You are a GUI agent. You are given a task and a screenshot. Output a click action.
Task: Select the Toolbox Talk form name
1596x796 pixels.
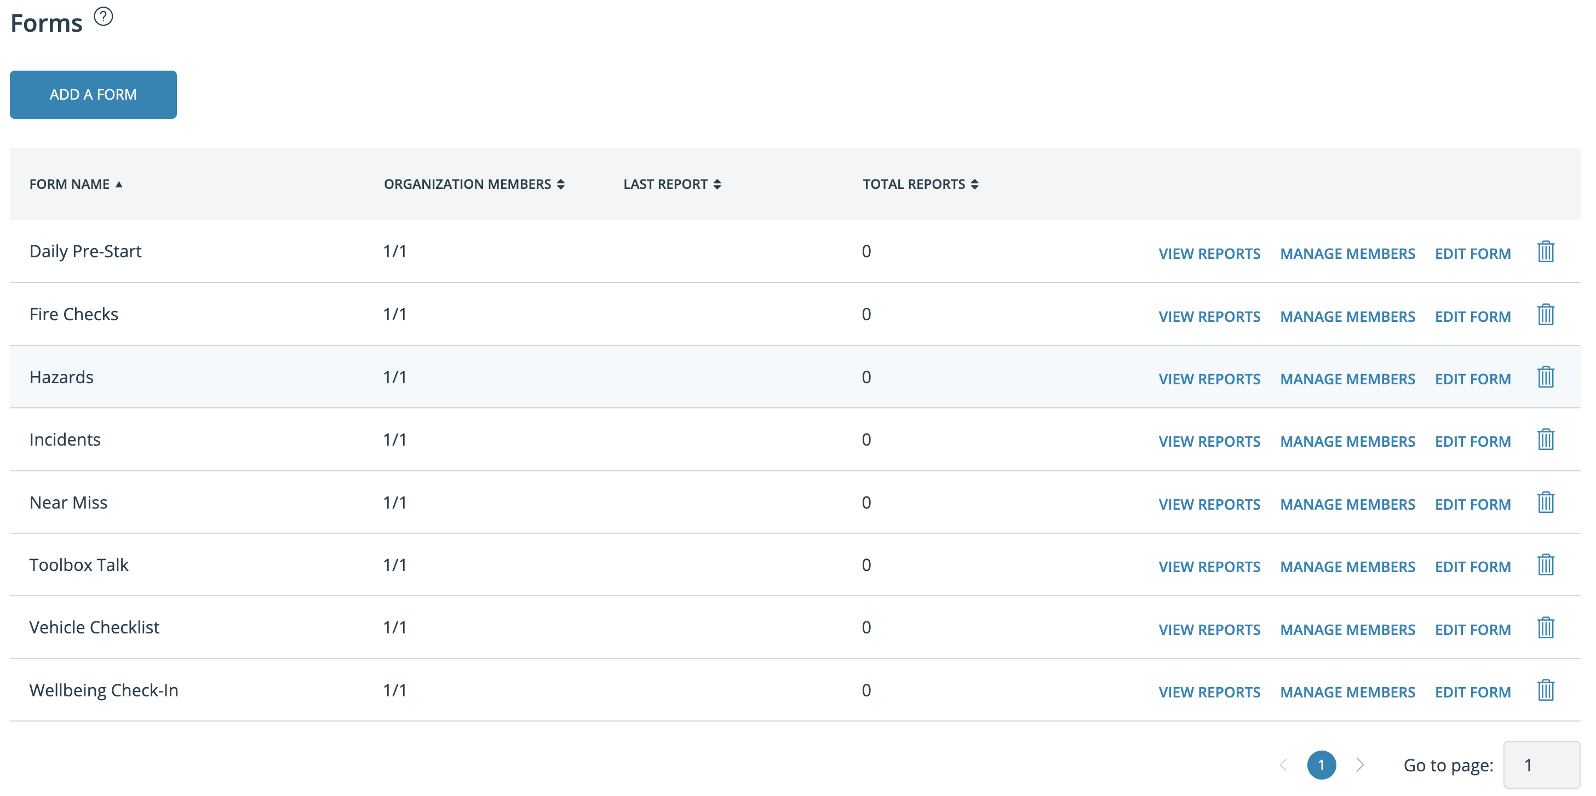coord(79,565)
